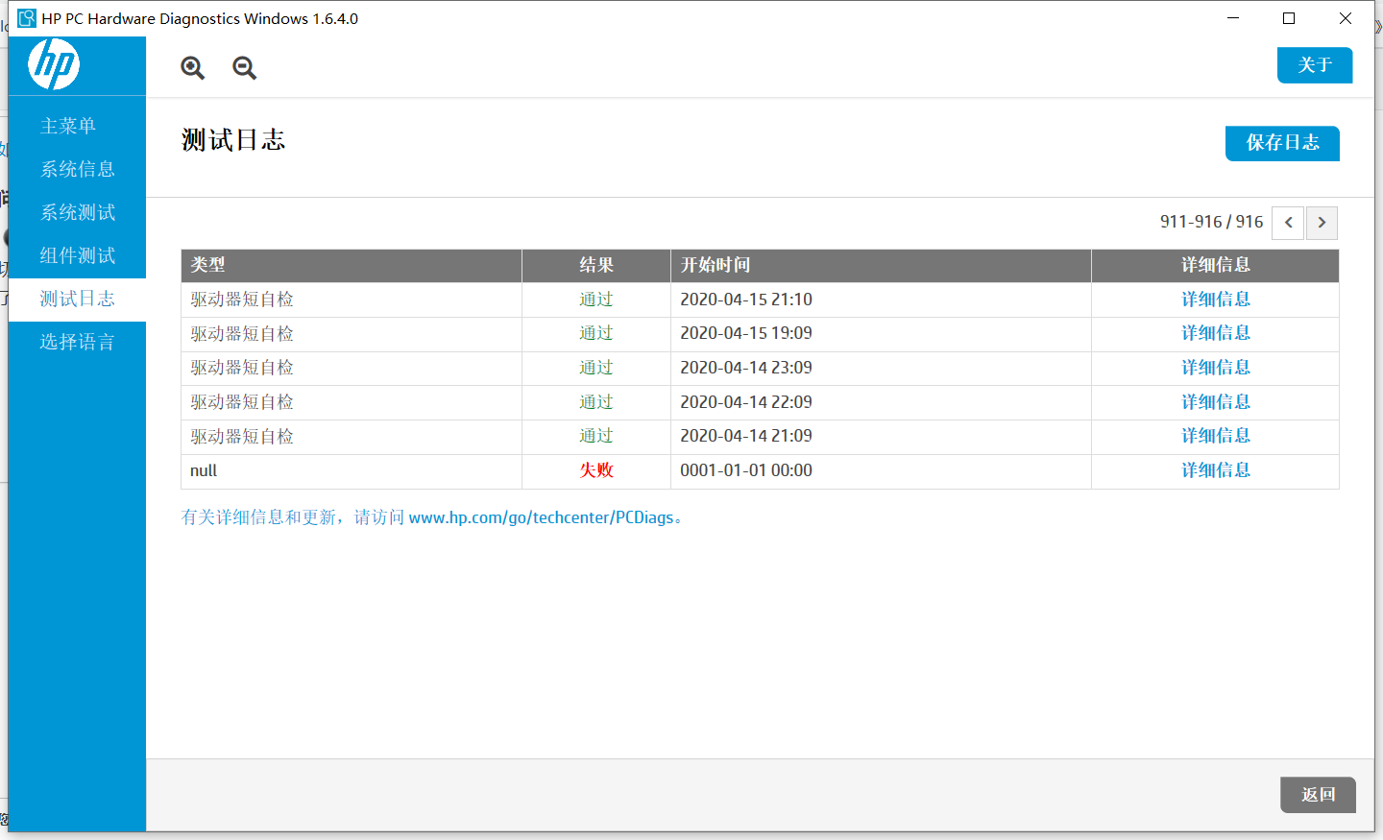Open 详细信息 for the 2020-04-14 22:09 entry
This screenshot has width=1383, height=840.
1215,402
